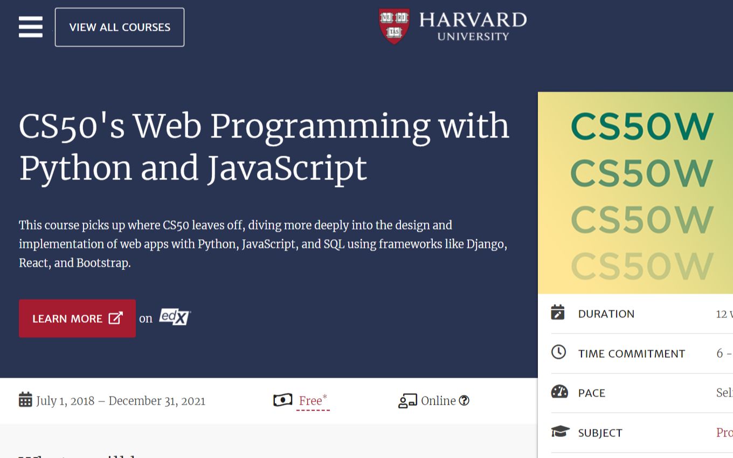Screen dimensions: 733x458
Task: Click the 'SUBJECT' label
Action: click(x=600, y=433)
